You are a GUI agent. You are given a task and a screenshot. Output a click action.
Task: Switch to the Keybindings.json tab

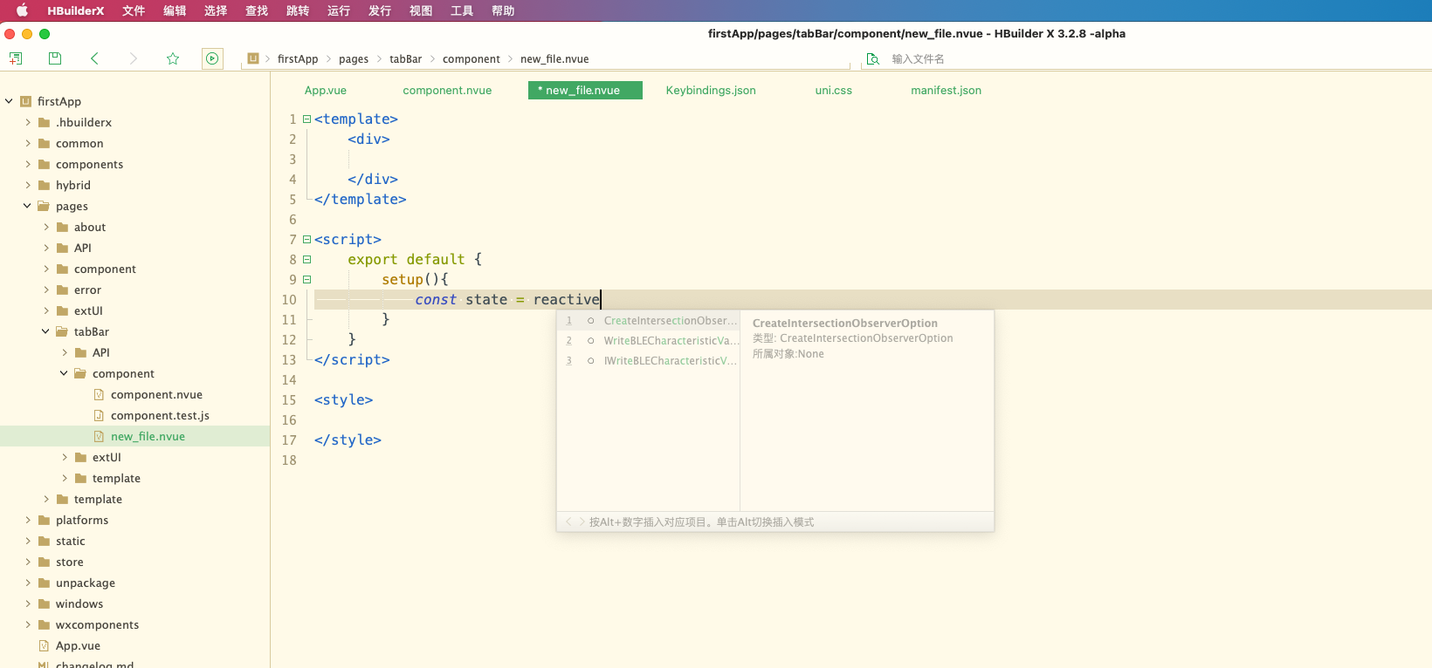pos(711,90)
